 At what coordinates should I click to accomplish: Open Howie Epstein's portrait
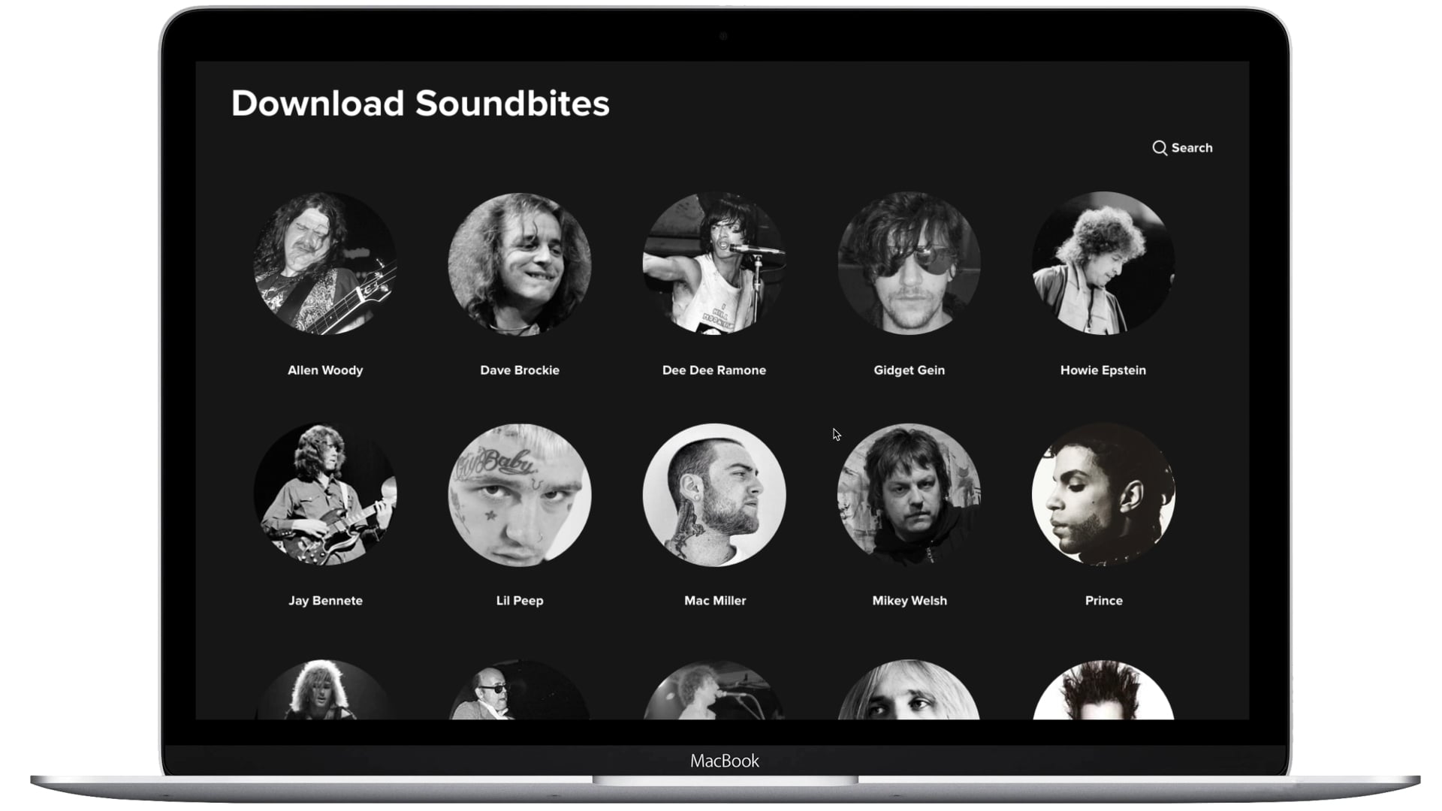coord(1103,264)
